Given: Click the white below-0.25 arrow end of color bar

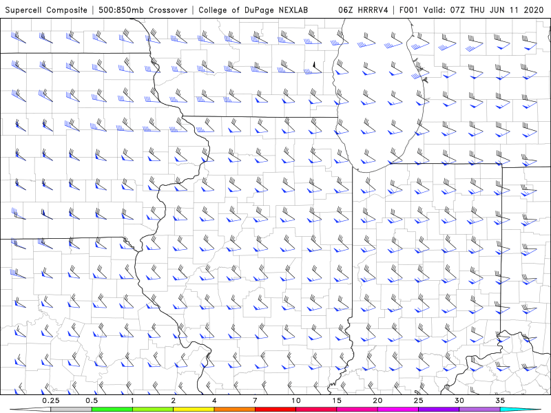Looking at the screenshot, I should click(x=30, y=410).
